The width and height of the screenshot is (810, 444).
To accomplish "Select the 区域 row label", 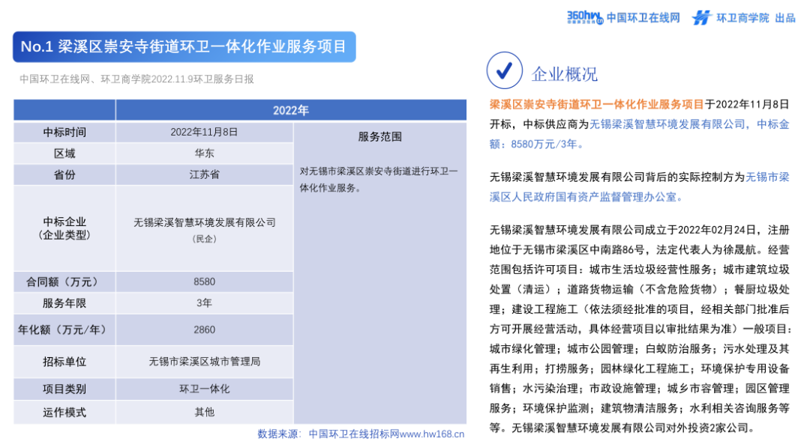I will [x=64, y=153].
